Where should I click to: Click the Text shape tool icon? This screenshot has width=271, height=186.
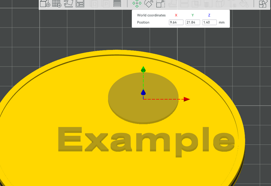pyautogui.click(x=232, y=3)
